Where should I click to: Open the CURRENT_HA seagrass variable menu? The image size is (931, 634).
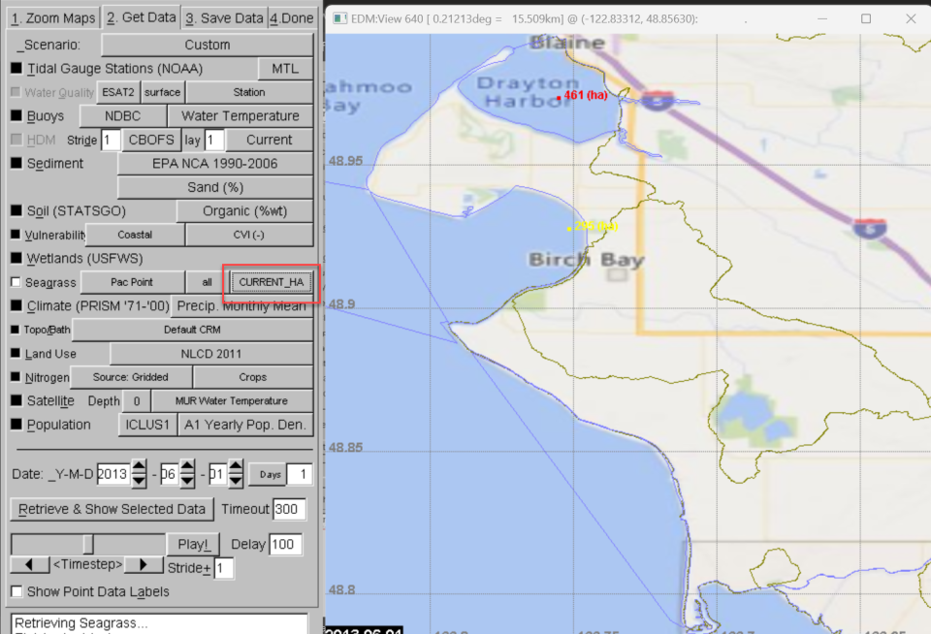point(271,282)
